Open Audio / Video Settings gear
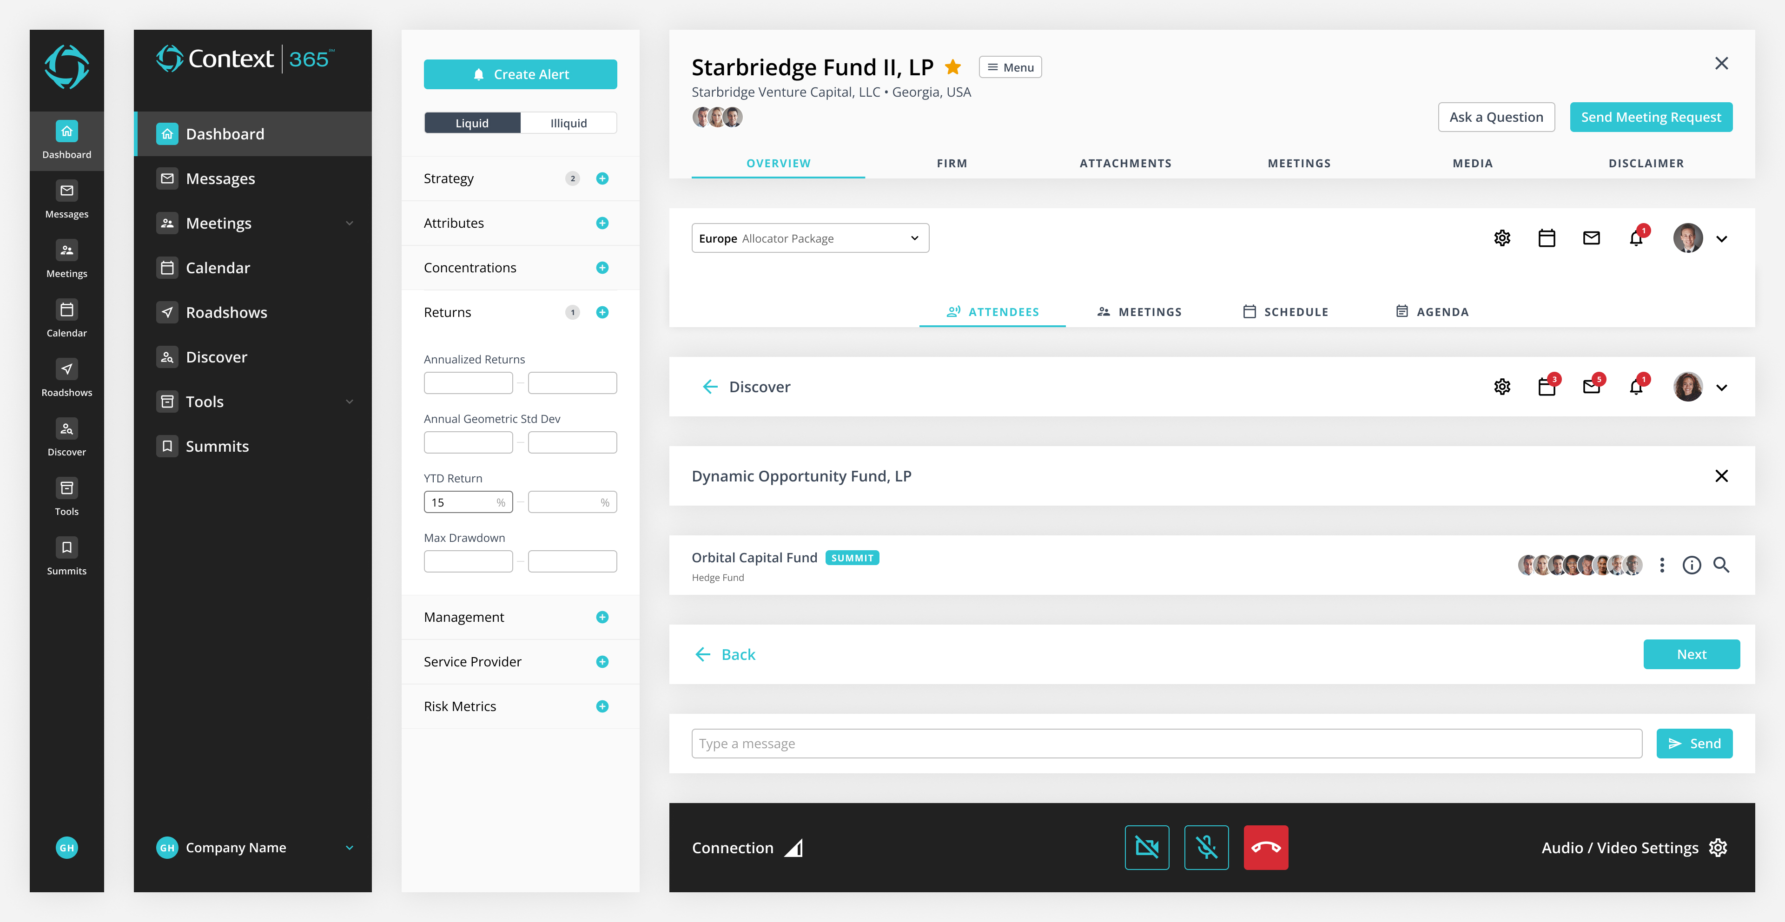 [x=1718, y=847]
